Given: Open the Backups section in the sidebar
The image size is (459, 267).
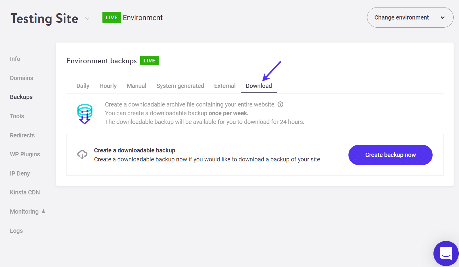Looking at the screenshot, I should (21, 97).
